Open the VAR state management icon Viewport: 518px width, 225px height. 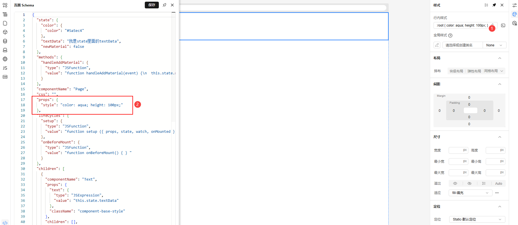(5, 77)
